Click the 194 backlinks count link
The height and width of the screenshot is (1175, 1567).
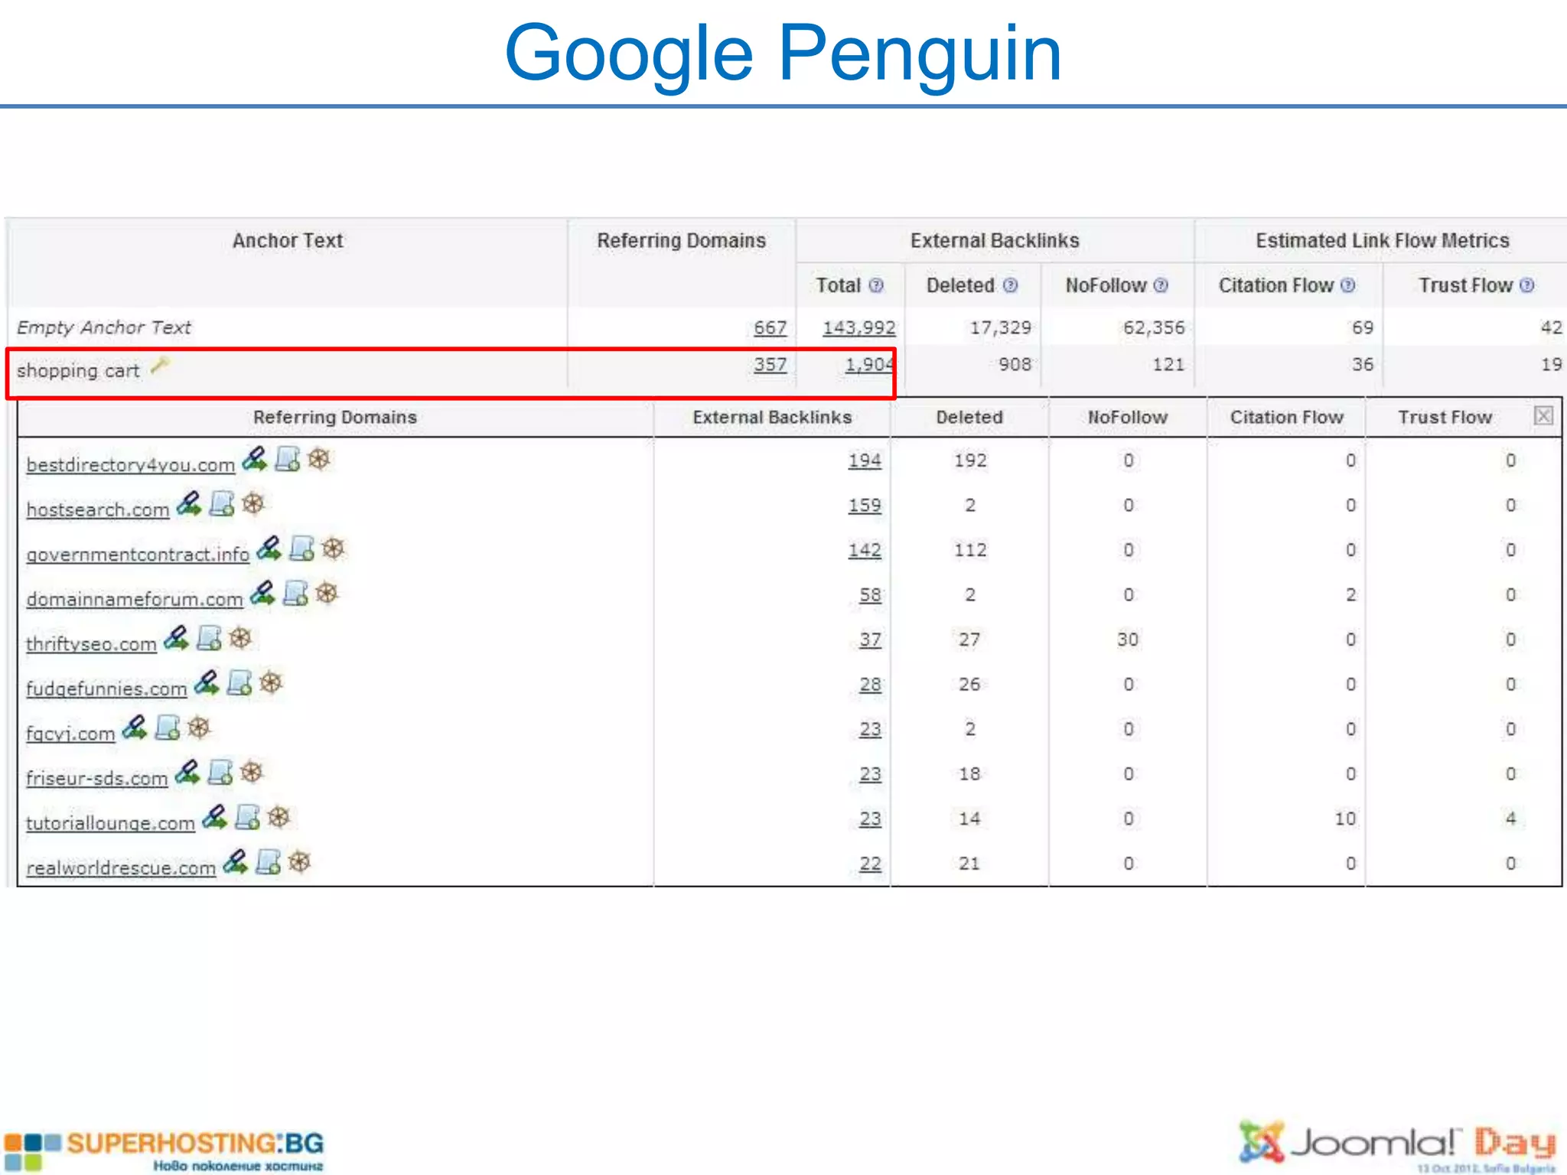pyautogui.click(x=865, y=461)
